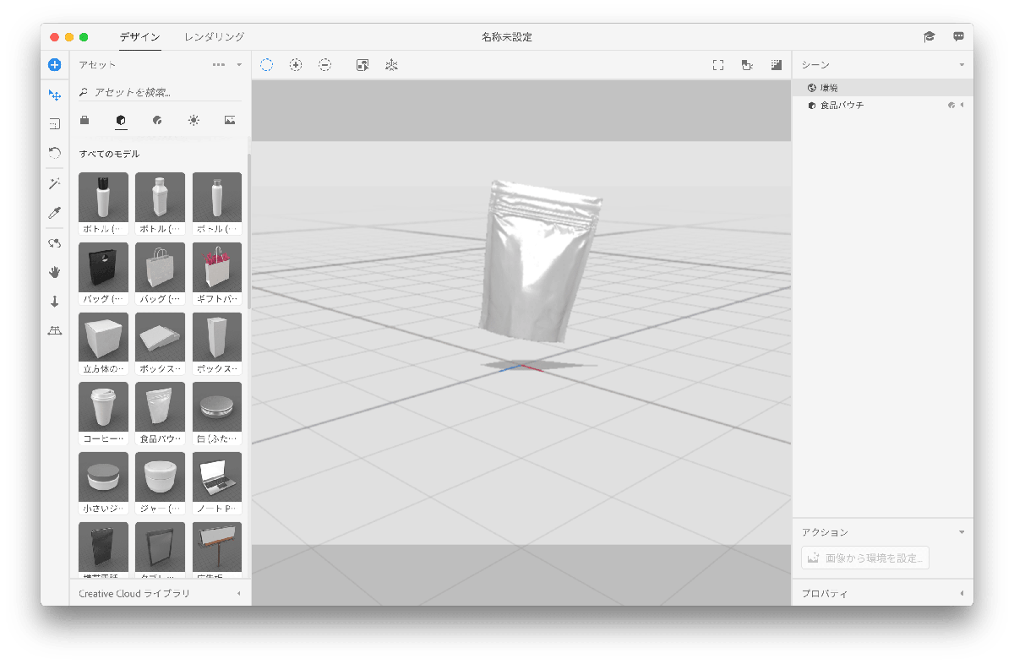
Task: Click the 画像から環境を設定 button
Action: (865, 558)
